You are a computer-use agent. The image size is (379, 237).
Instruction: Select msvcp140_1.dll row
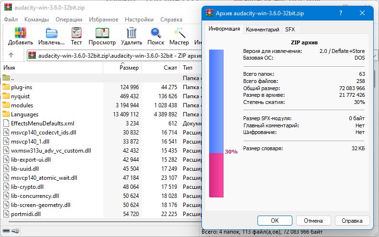coord(101,141)
